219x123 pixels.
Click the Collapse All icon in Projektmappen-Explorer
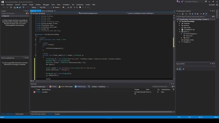coord(195,14)
